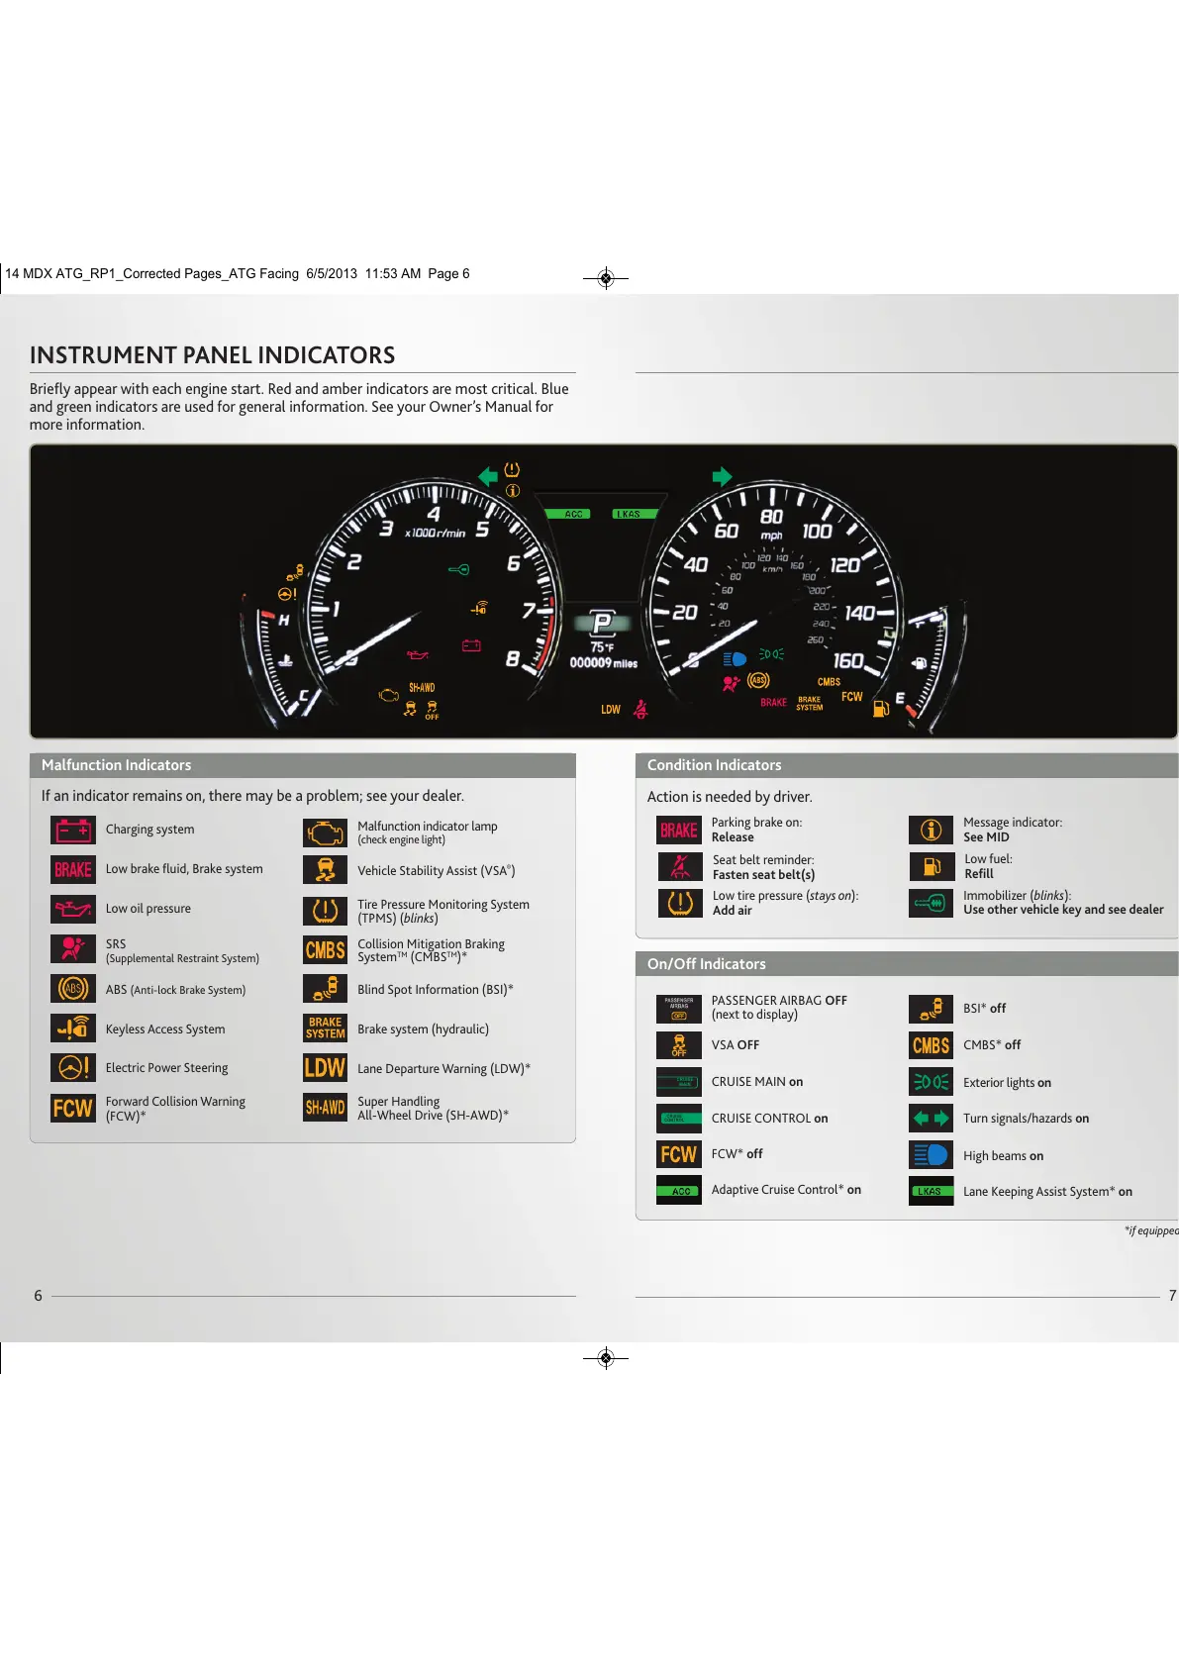Click the Lane Keeping Assist LKAS icon

pos(931,1191)
